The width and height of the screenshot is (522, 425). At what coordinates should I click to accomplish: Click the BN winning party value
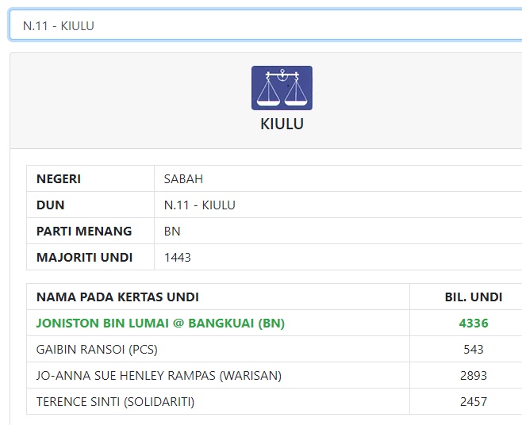click(172, 232)
